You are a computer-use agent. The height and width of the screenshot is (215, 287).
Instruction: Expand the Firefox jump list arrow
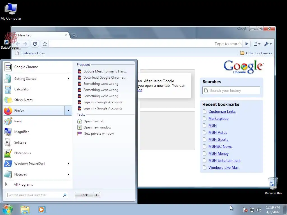click(x=68, y=110)
